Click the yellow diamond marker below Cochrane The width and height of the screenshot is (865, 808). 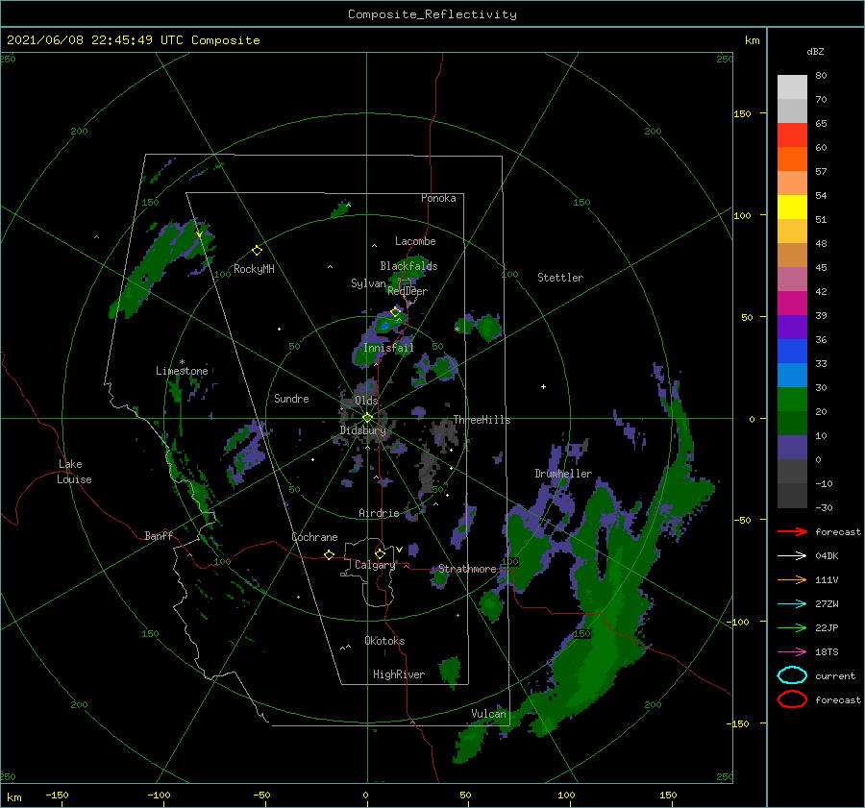[329, 555]
